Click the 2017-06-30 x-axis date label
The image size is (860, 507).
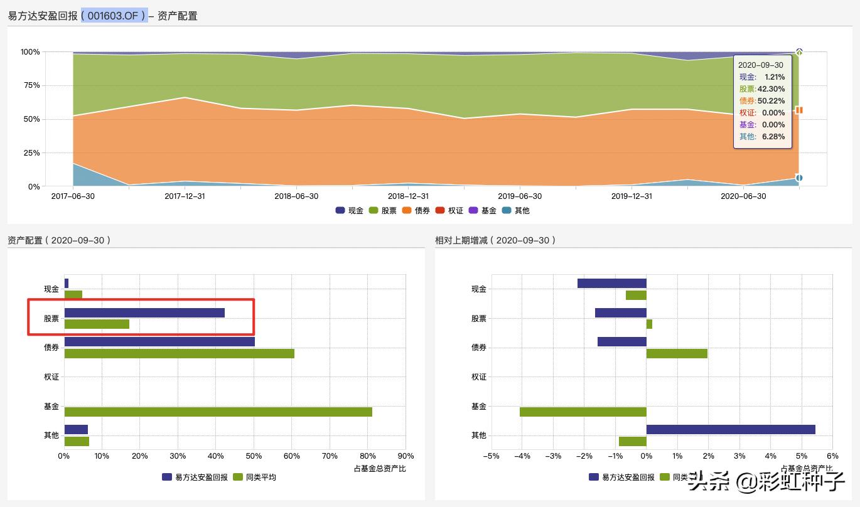tap(73, 196)
